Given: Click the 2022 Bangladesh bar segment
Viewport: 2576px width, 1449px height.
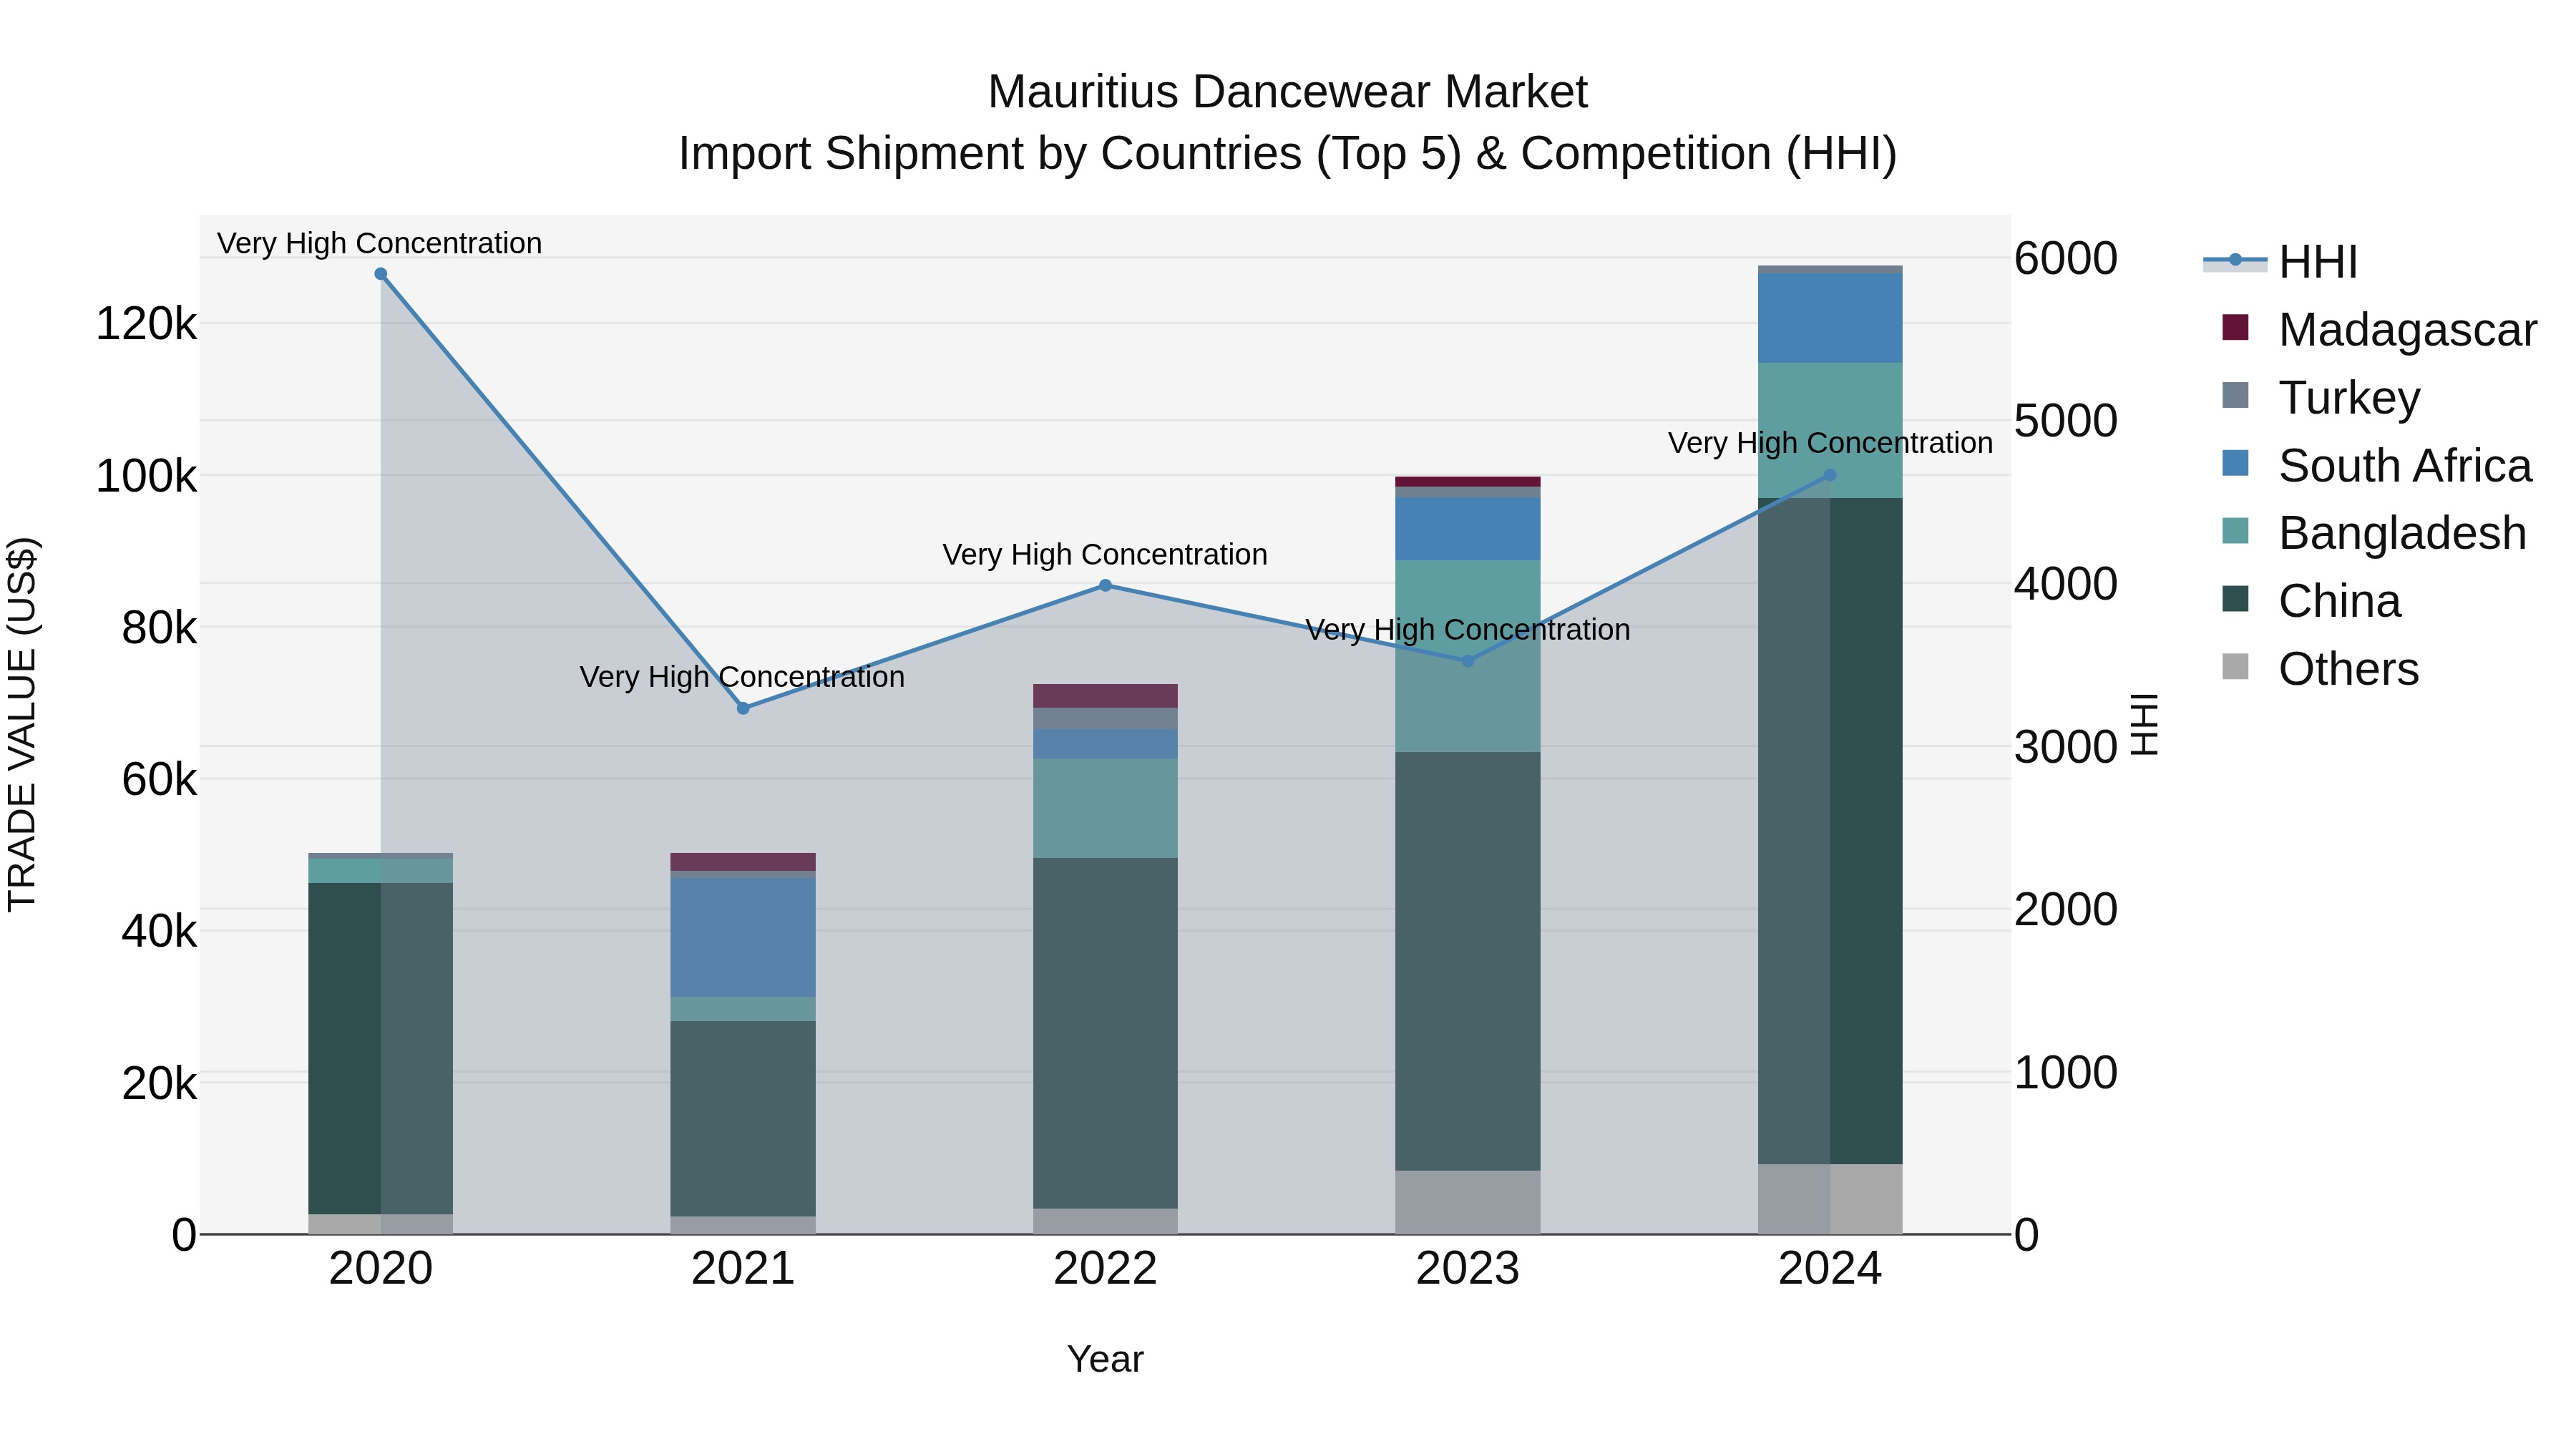Looking at the screenshot, I should pyautogui.click(x=1105, y=808).
